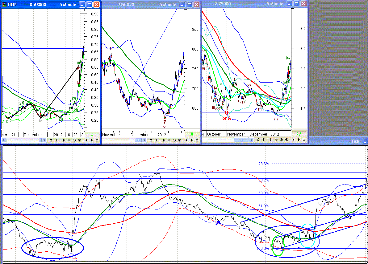Screen dimensions: 368x264
Task: Zoom in with plus icon in ΠΕΙΡ window
Action: (80, 140)
